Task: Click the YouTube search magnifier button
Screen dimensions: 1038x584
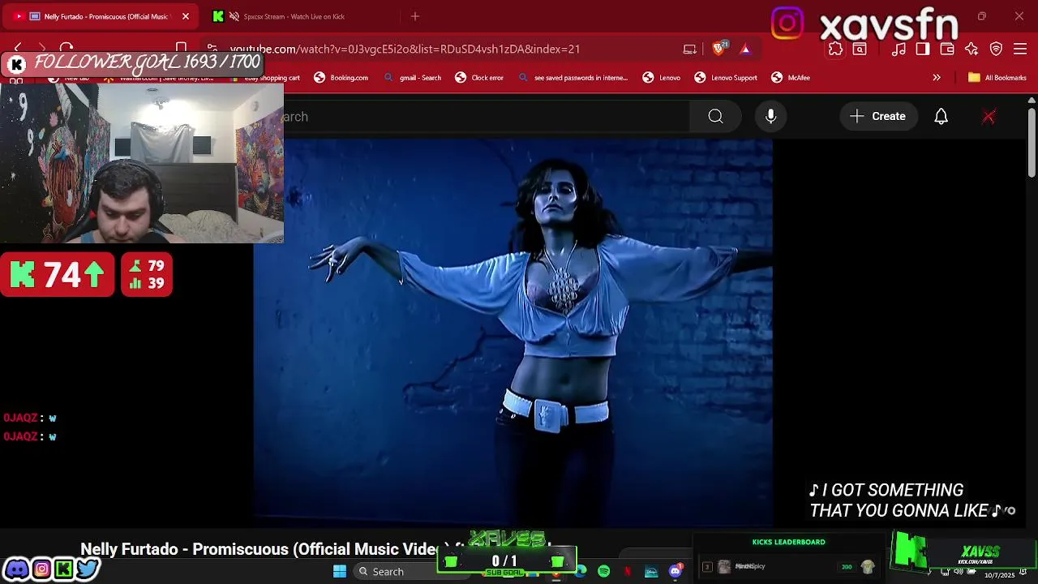Action: pyautogui.click(x=715, y=117)
